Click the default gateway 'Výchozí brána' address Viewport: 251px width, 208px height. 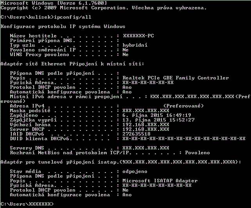[x=146, y=125]
